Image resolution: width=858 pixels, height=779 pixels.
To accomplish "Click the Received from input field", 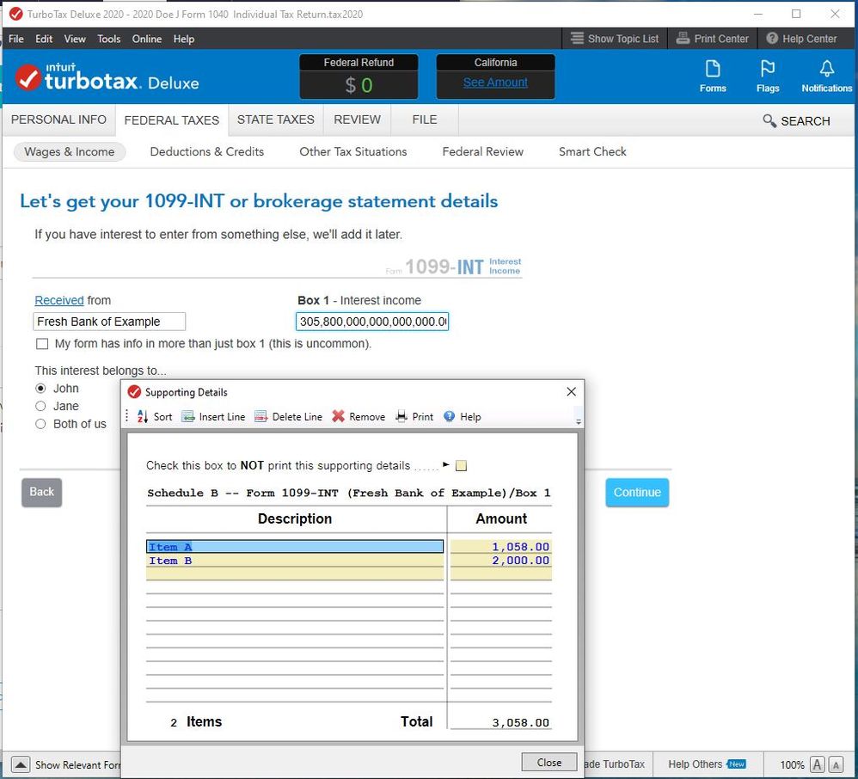I will pyautogui.click(x=109, y=322).
